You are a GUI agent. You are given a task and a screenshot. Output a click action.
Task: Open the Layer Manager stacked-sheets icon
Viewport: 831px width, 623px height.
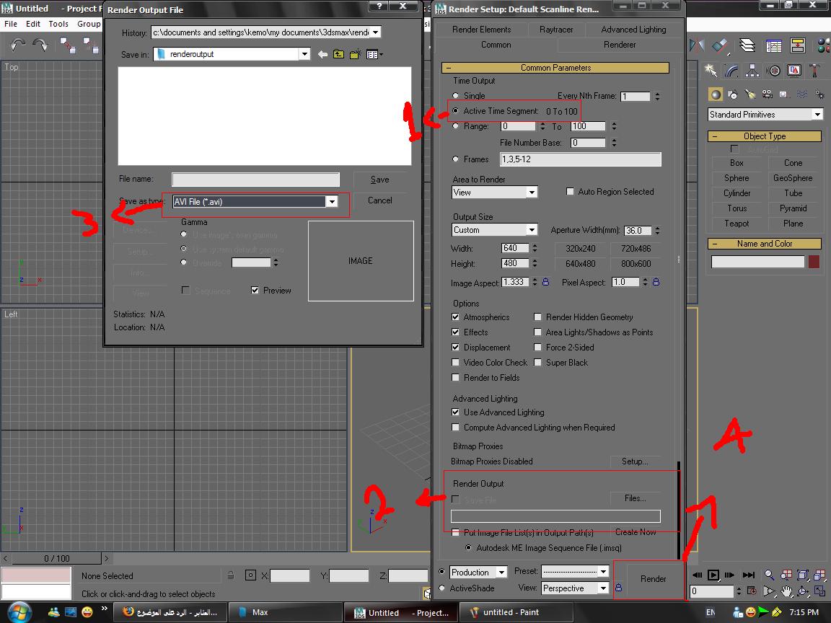pos(747,46)
